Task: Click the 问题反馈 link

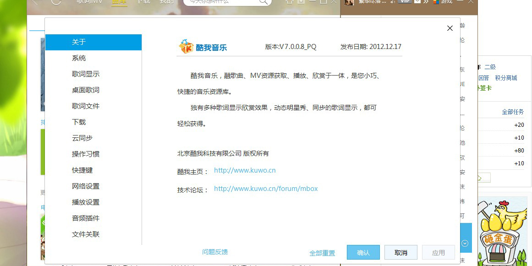Action: (x=215, y=252)
